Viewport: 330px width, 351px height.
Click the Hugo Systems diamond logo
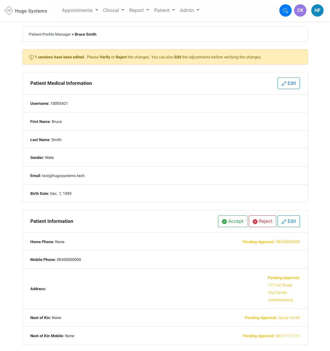coord(9,10)
